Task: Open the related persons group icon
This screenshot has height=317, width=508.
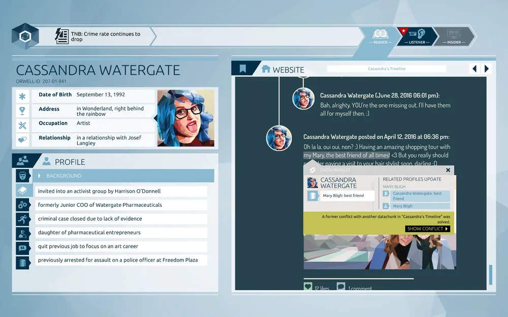Action: [x=23, y=160]
